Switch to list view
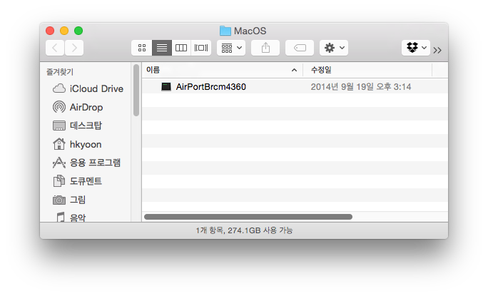Image resolution: width=488 pixels, height=296 pixels. pyautogui.click(x=162, y=48)
